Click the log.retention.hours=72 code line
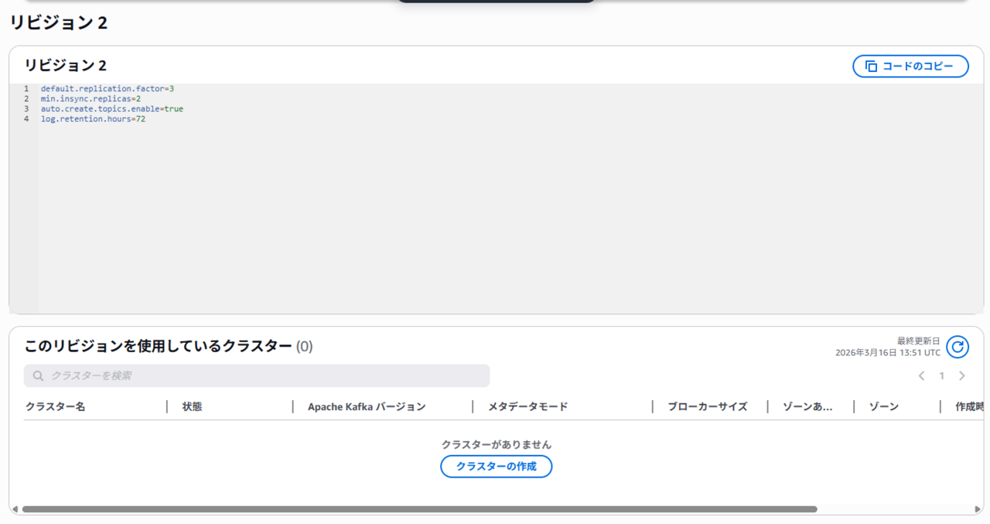Image resolution: width=990 pixels, height=524 pixels. click(x=93, y=119)
